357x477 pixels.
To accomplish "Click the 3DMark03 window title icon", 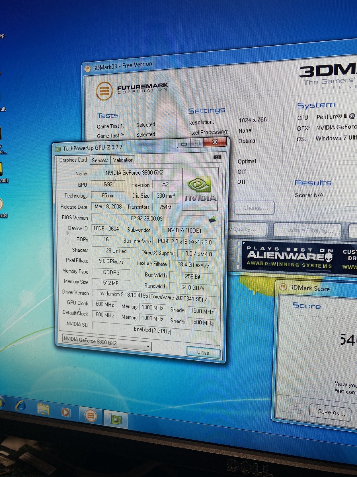I will point(88,68).
